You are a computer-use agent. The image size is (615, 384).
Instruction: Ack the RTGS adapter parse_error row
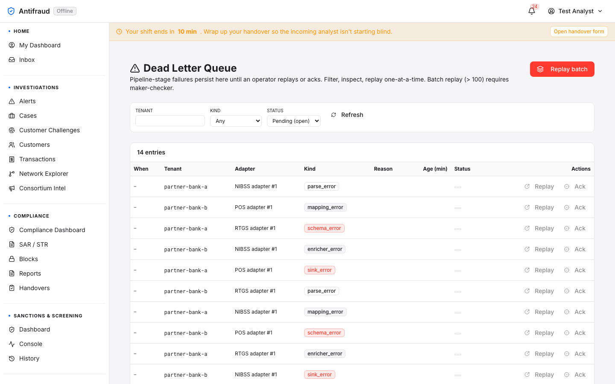575,291
